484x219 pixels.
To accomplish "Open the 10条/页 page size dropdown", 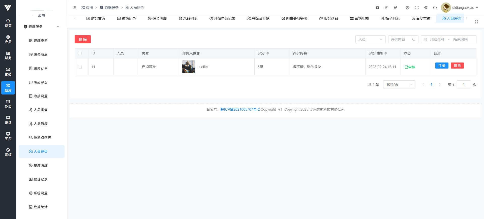I will pyautogui.click(x=399, y=84).
